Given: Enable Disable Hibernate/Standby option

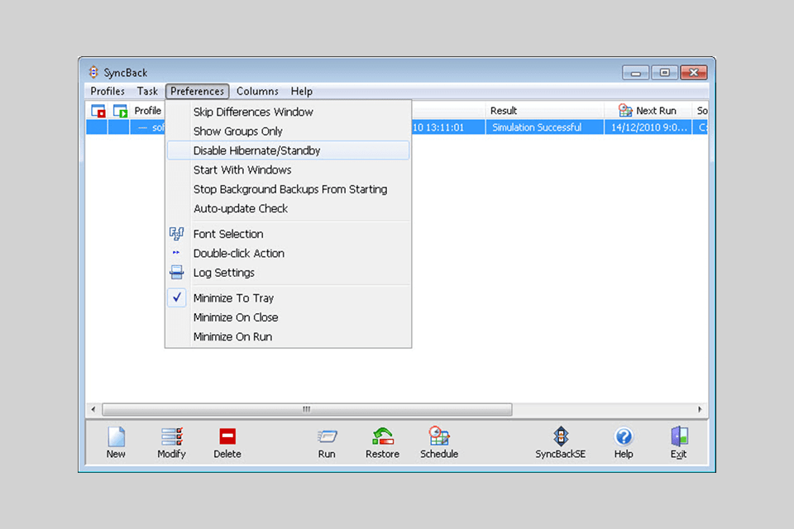Looking at the screenshot, I should click(288, 150).
